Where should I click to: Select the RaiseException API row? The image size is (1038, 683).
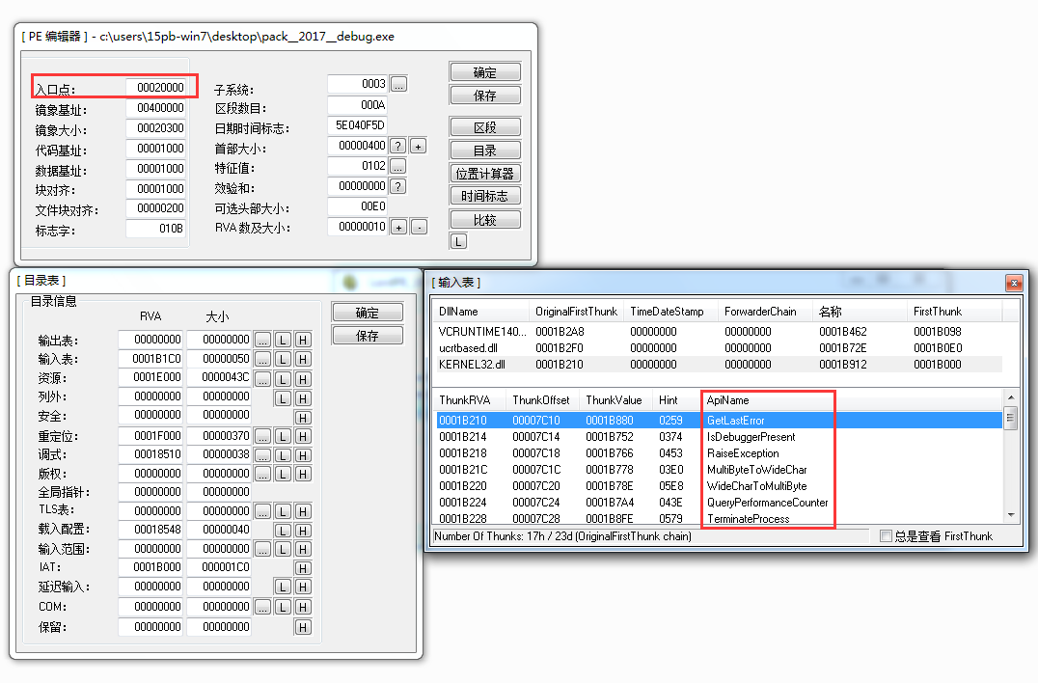[719, 453]
